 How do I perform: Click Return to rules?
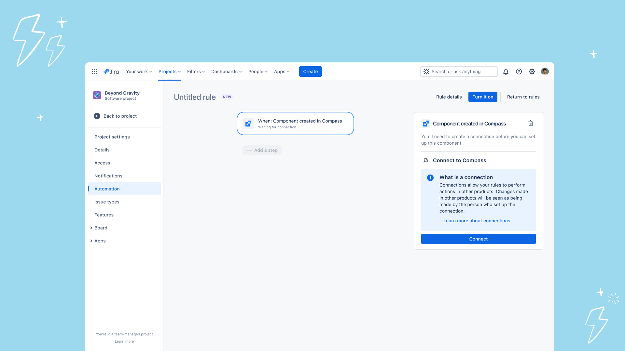pyautogui.click(x=523, y=97)
